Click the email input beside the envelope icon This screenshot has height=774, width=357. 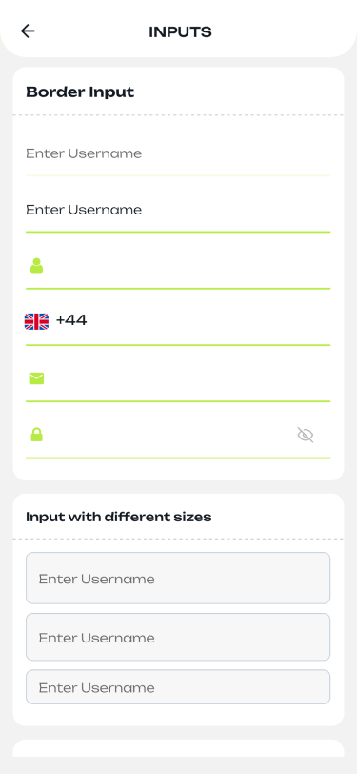188,378
